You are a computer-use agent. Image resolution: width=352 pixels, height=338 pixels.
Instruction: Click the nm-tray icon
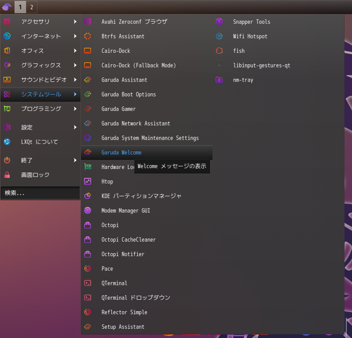[x=219, y=80]
